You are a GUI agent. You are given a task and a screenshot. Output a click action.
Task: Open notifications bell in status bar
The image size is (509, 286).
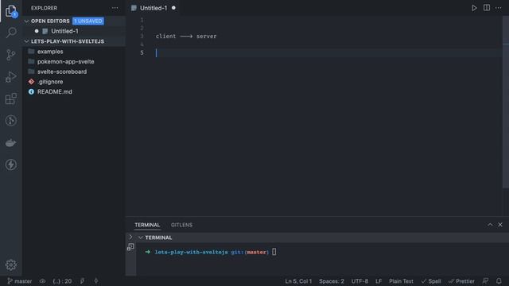pos(499,281)
